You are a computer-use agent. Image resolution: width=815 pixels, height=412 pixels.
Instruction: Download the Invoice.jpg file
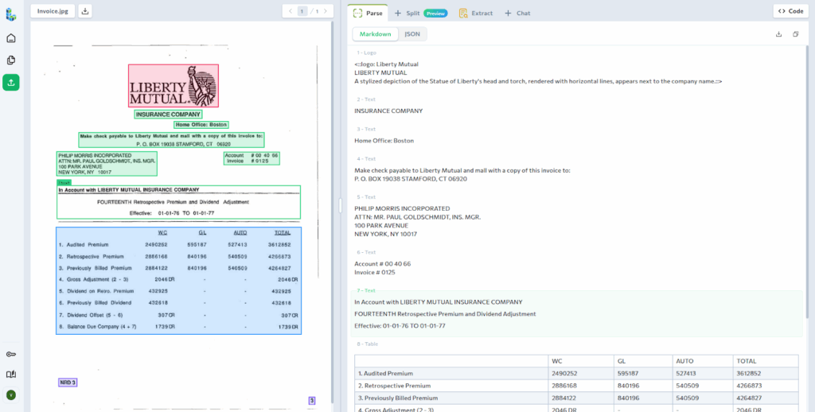click(85, 11)
